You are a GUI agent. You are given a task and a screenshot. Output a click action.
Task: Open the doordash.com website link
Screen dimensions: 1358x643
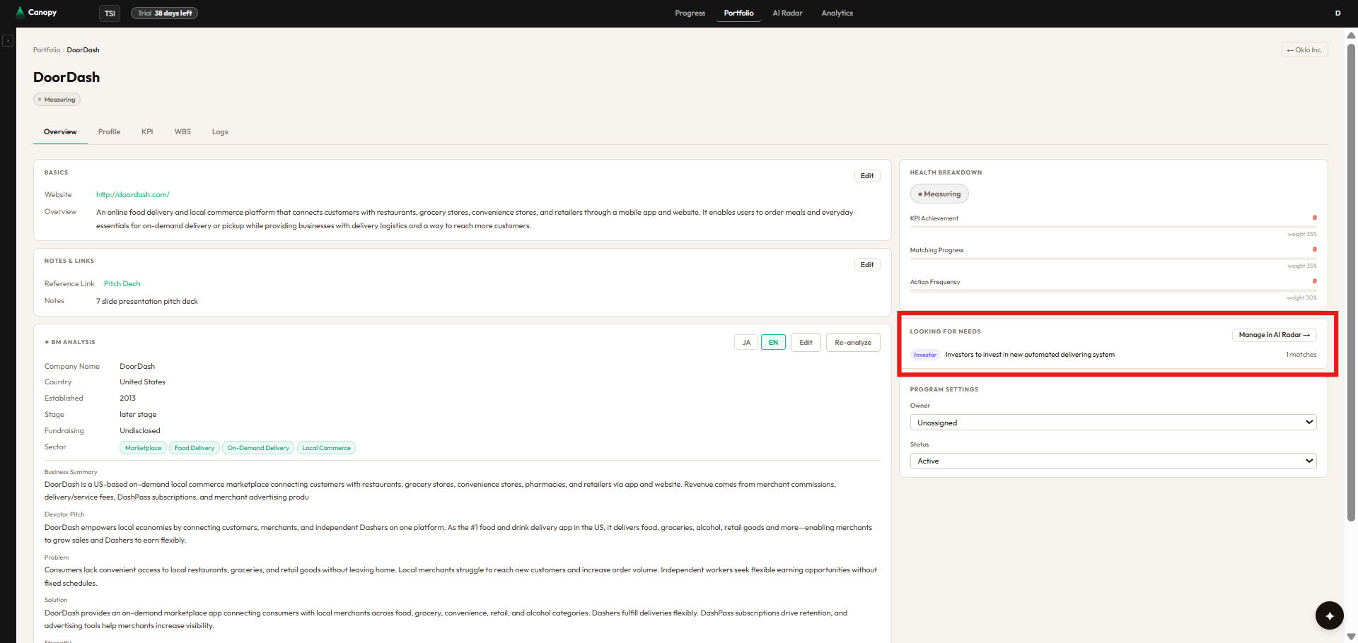tap(133, 195)
